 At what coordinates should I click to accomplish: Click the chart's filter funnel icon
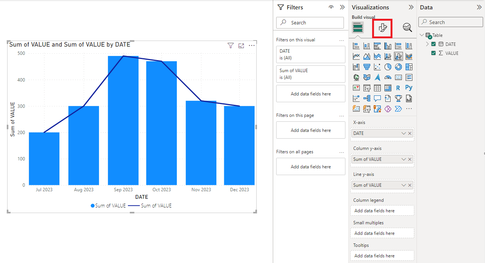click(231, 45)
